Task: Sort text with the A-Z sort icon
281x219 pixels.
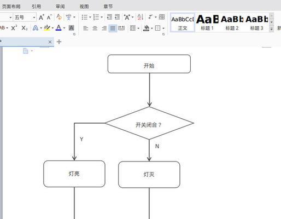Action: [x=140, y=17]
